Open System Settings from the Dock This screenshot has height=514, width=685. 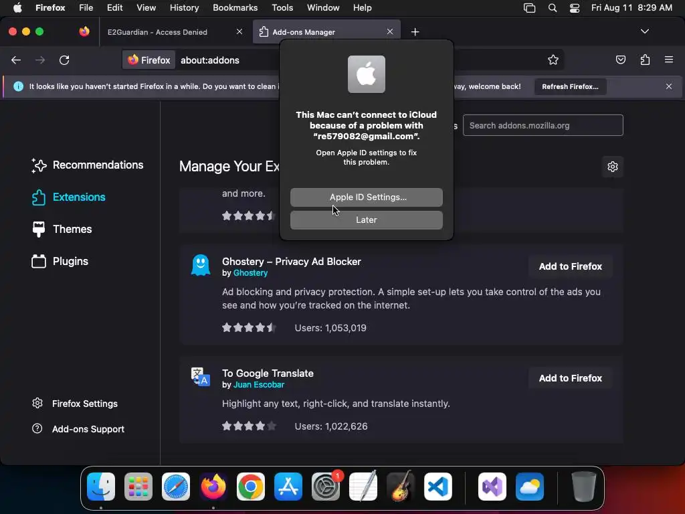[x=326, y=487]
